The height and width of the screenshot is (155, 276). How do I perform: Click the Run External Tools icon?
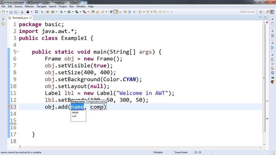tap(85, 12)
